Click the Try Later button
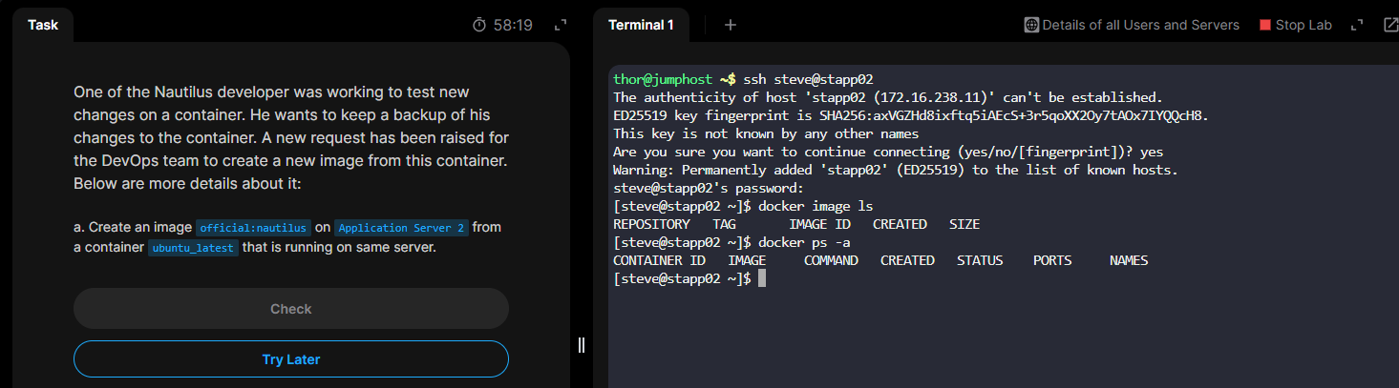This screenshot has width=1399, height=388. [291, 359]
